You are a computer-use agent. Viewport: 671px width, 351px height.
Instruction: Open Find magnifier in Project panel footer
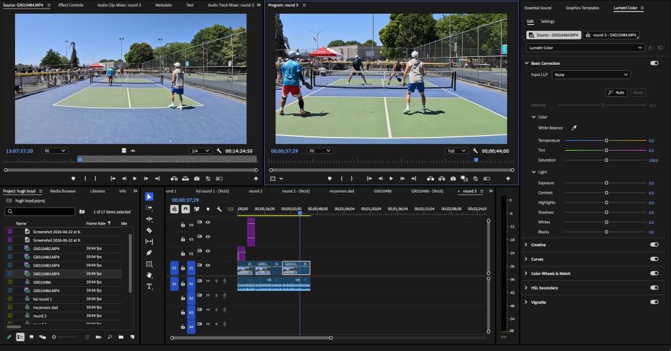[x=110, y=337]
